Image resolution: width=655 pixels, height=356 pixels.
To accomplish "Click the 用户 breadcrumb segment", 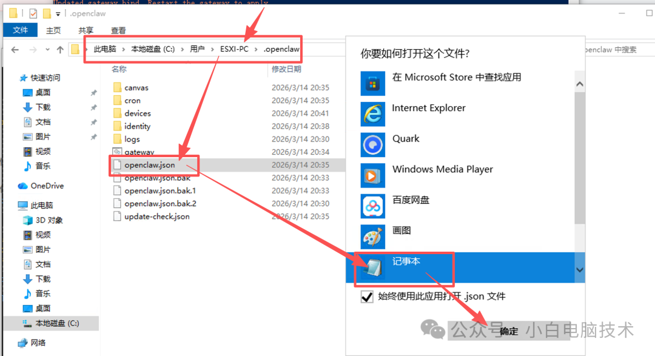I will tap(197, 49).
